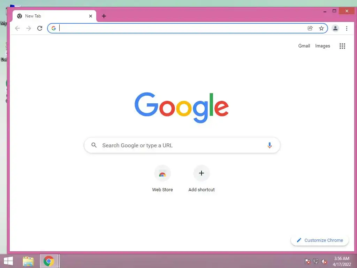Click the Google icon in the address bar

point(53,28)
